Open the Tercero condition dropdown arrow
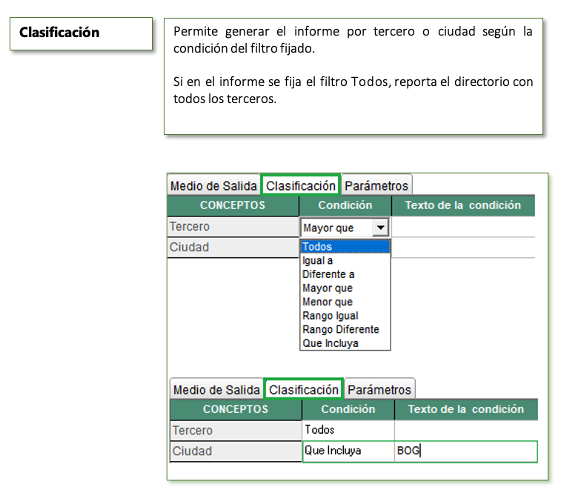Viewport: 561px width, 493px height. click(x=380, y=228)
